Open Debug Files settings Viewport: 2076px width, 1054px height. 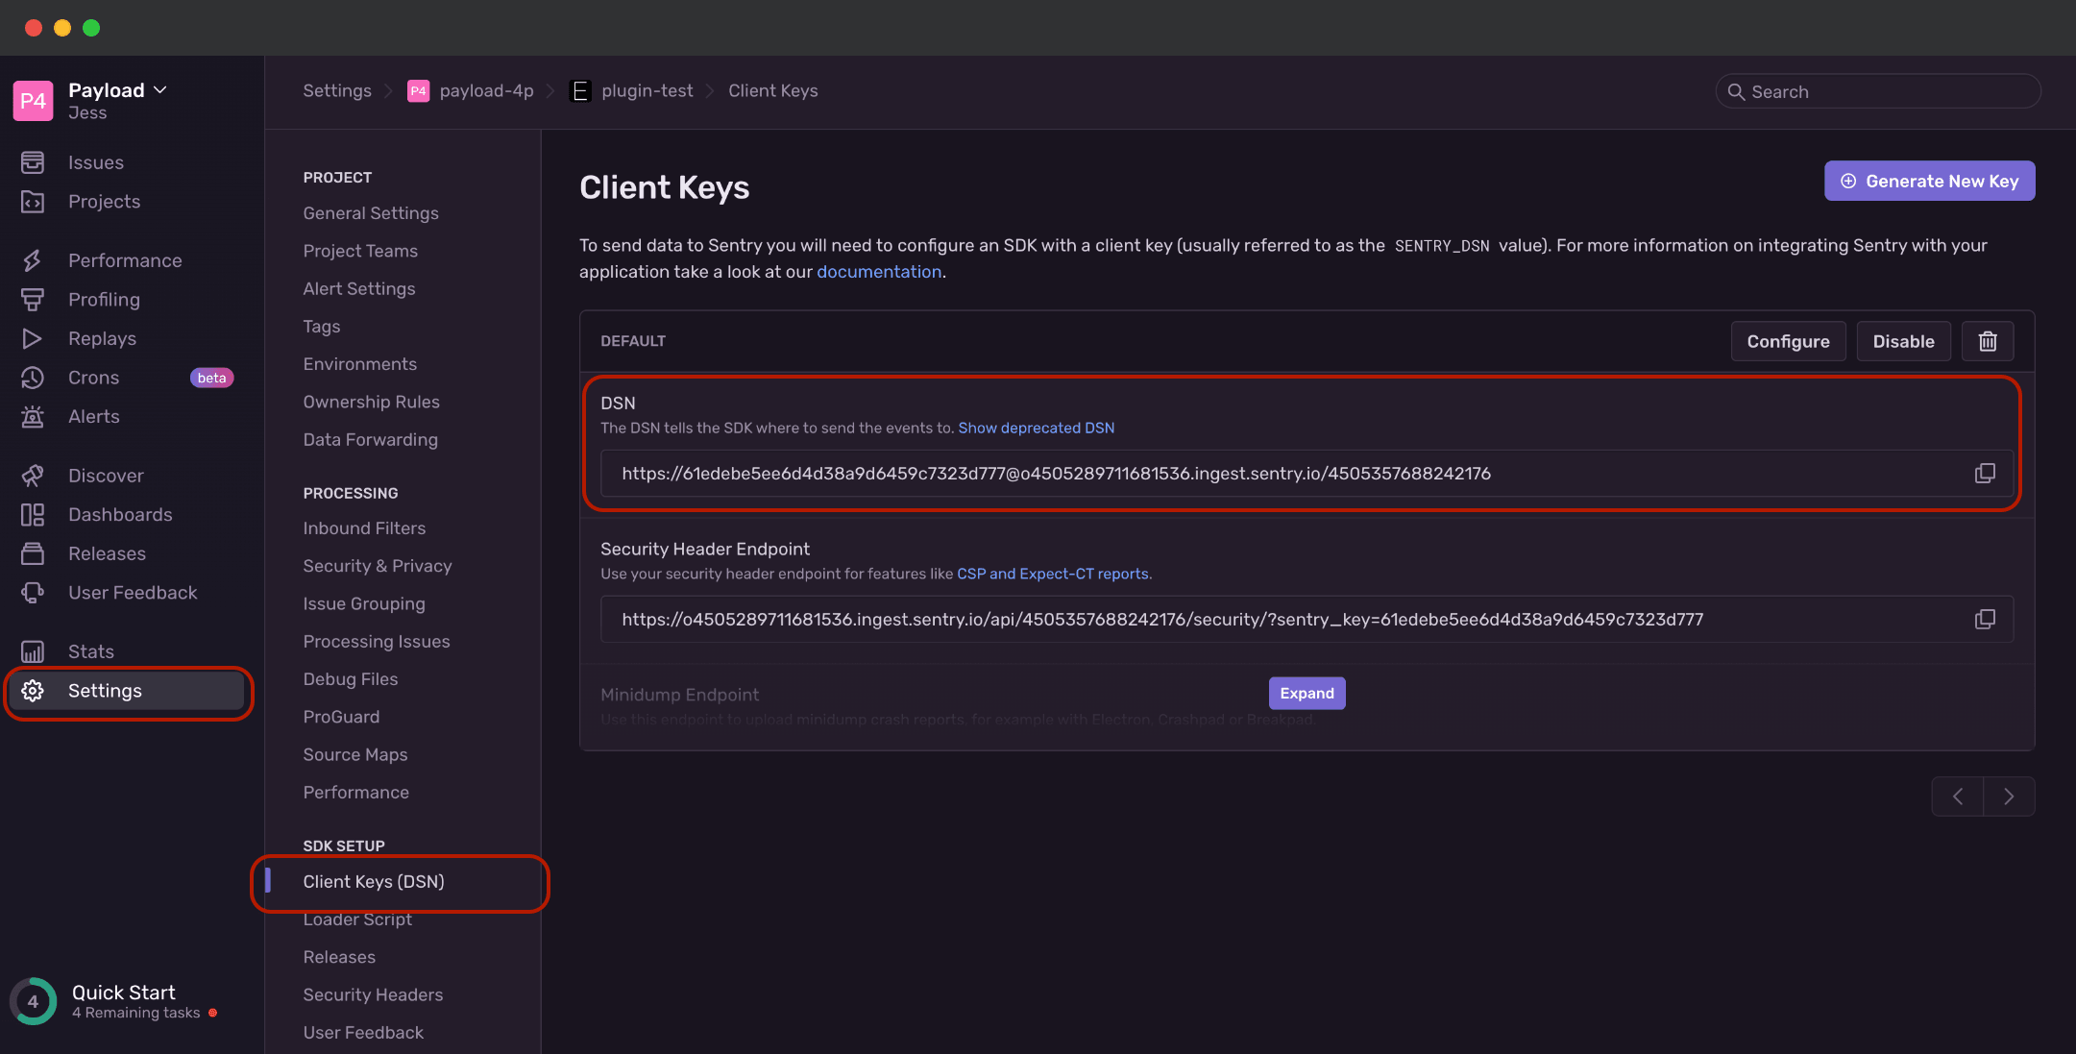pyautogui.click(x=351, y=679)
